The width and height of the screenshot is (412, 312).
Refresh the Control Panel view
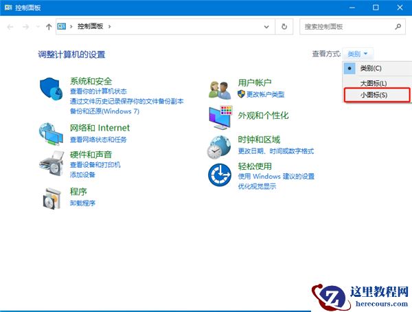pos(284,27)
